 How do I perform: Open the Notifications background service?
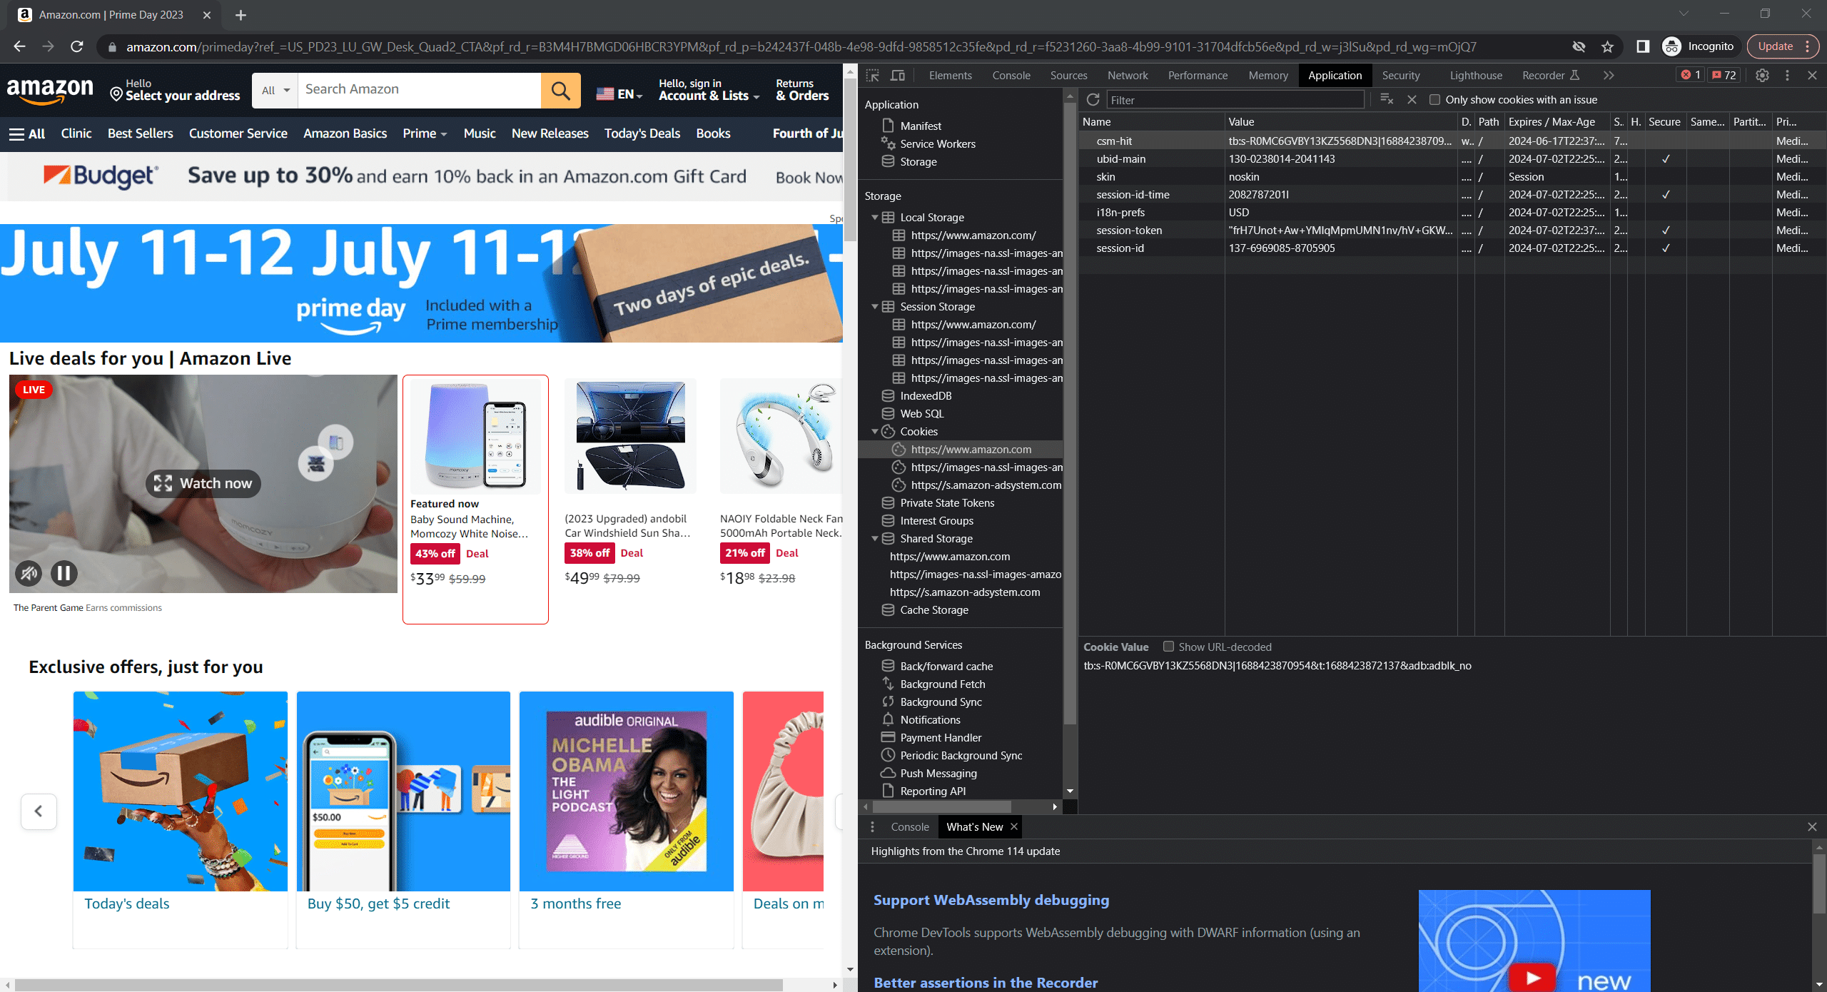(x=930, y=719)
